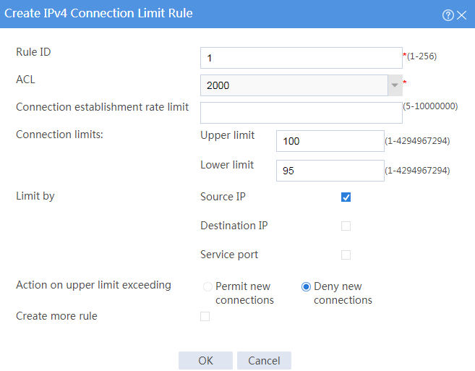Check the Create more rule box

(x=205, y=316)
